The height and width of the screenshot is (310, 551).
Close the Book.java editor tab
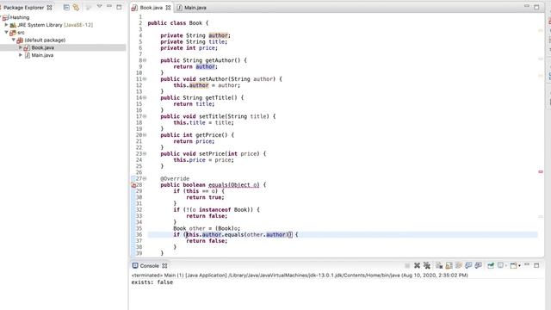coord(168,8)
